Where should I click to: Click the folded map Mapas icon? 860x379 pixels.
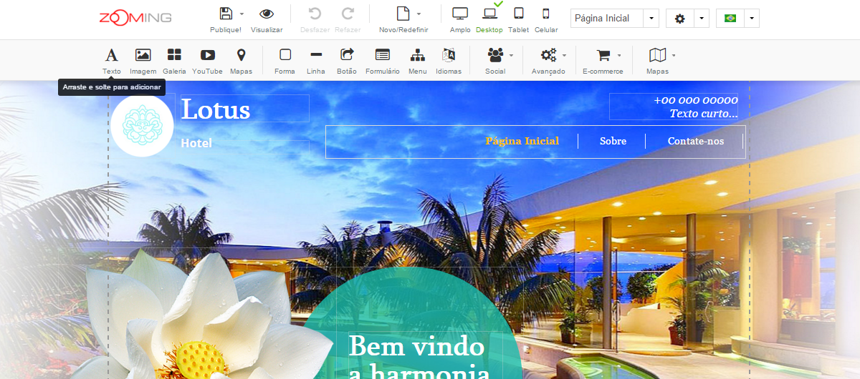click(657, 55)
